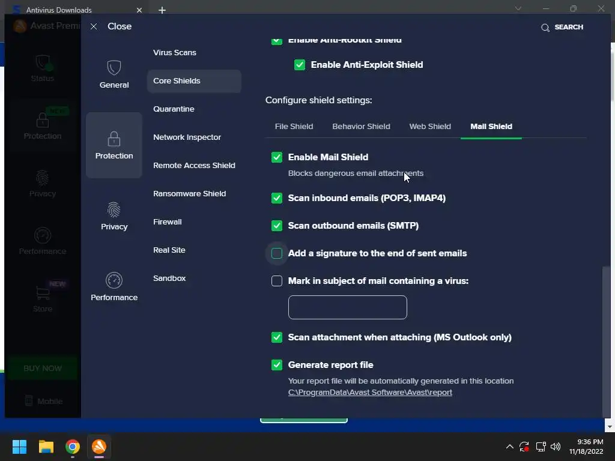Open Real Site settings
The width and height of the screenshot is (615, 461).
click(x=169, y=250)
